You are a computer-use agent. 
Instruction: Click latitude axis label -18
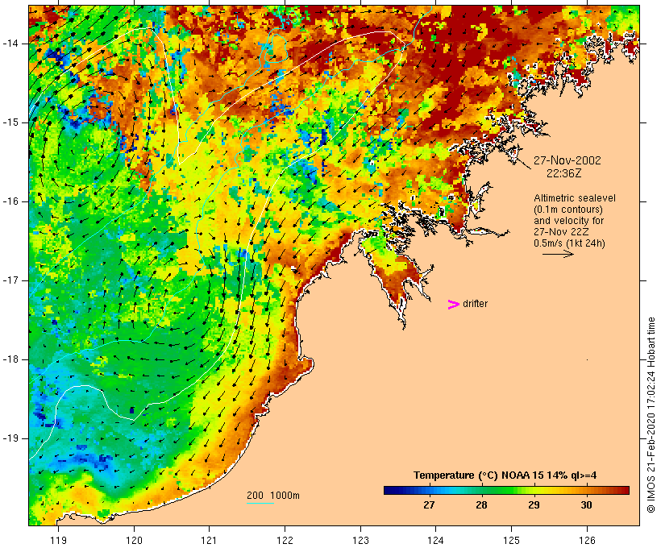pyautogui.click(x=10, y=359)
